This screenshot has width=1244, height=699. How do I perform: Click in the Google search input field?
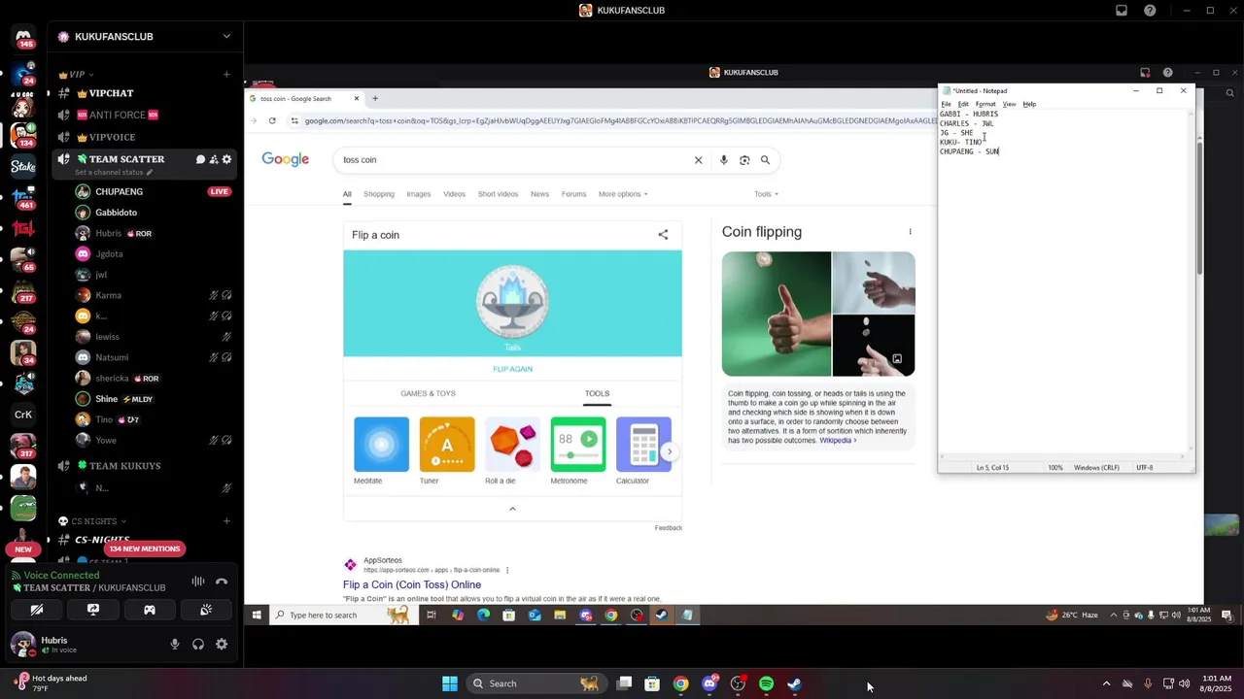515,160
